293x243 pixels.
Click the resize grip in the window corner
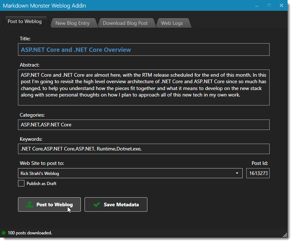(285, 235)
